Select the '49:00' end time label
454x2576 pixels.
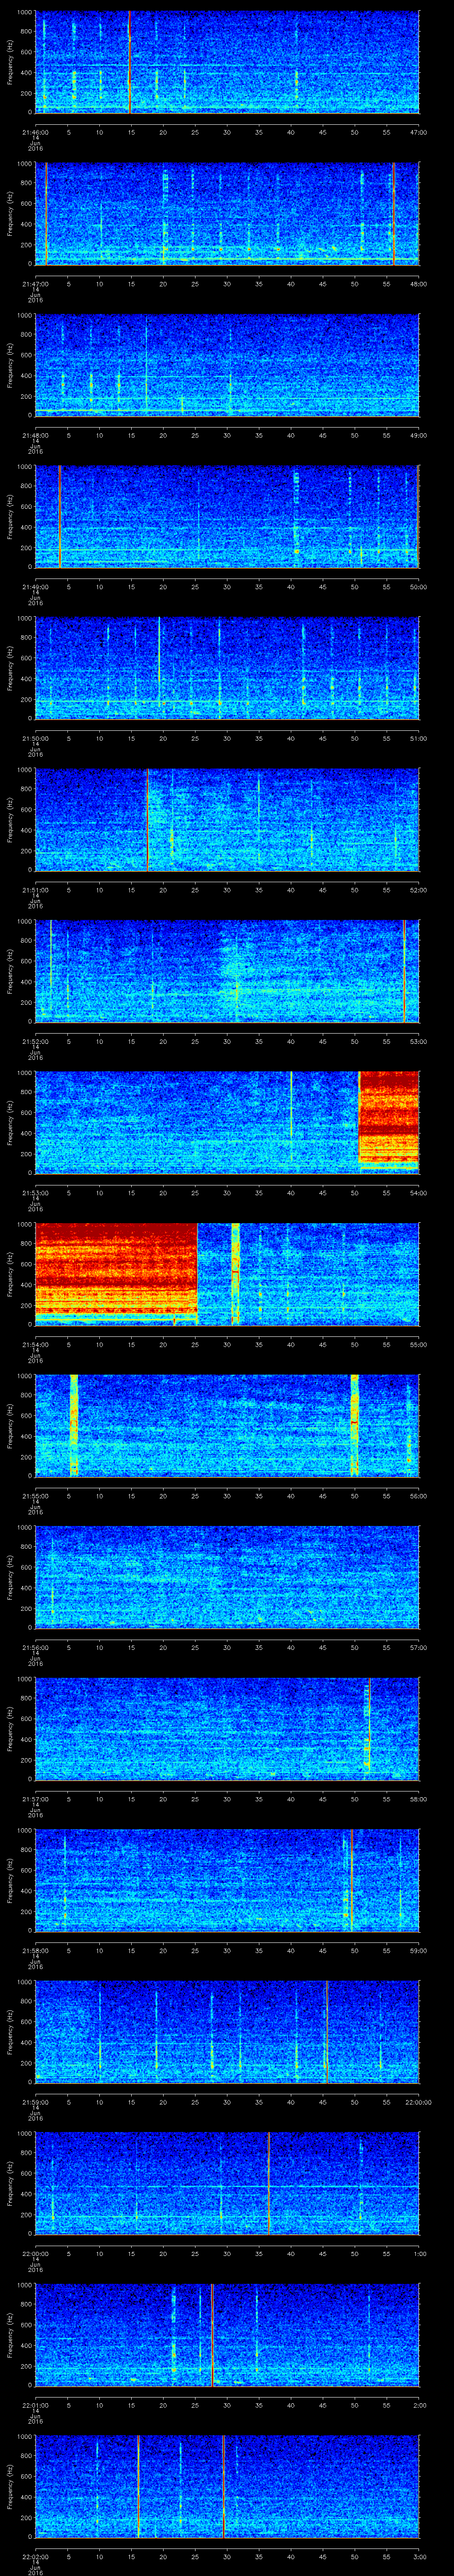click(418, 435)
